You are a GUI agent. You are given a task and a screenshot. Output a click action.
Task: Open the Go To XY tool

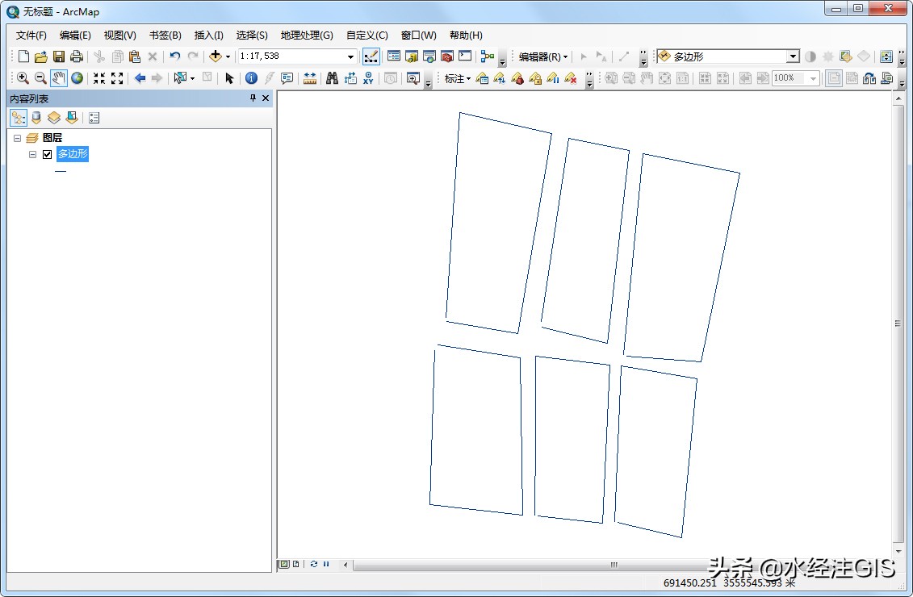pos(368,78)
